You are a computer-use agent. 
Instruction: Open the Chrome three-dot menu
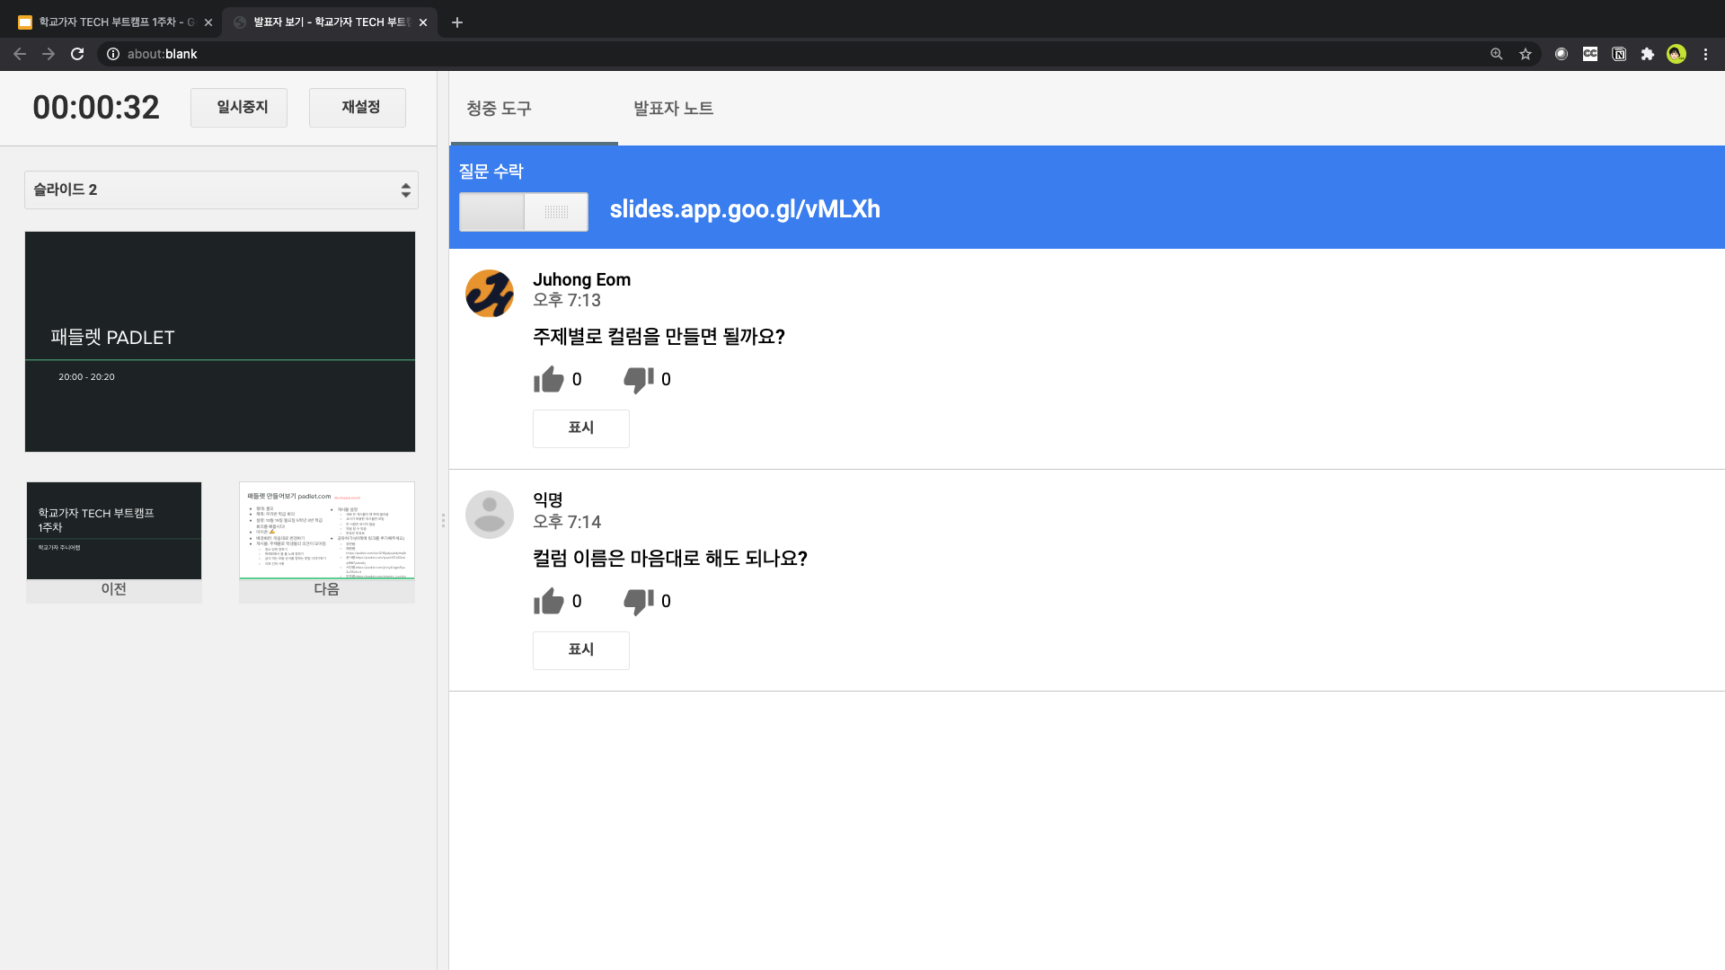point(1705,54)
